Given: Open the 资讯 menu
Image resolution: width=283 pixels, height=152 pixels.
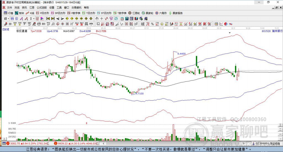Looking at the screenshot, I should click(24, 7).
